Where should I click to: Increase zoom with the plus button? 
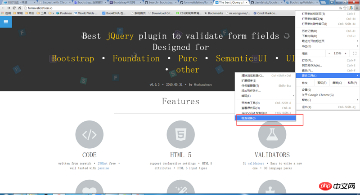click(346, 53)
